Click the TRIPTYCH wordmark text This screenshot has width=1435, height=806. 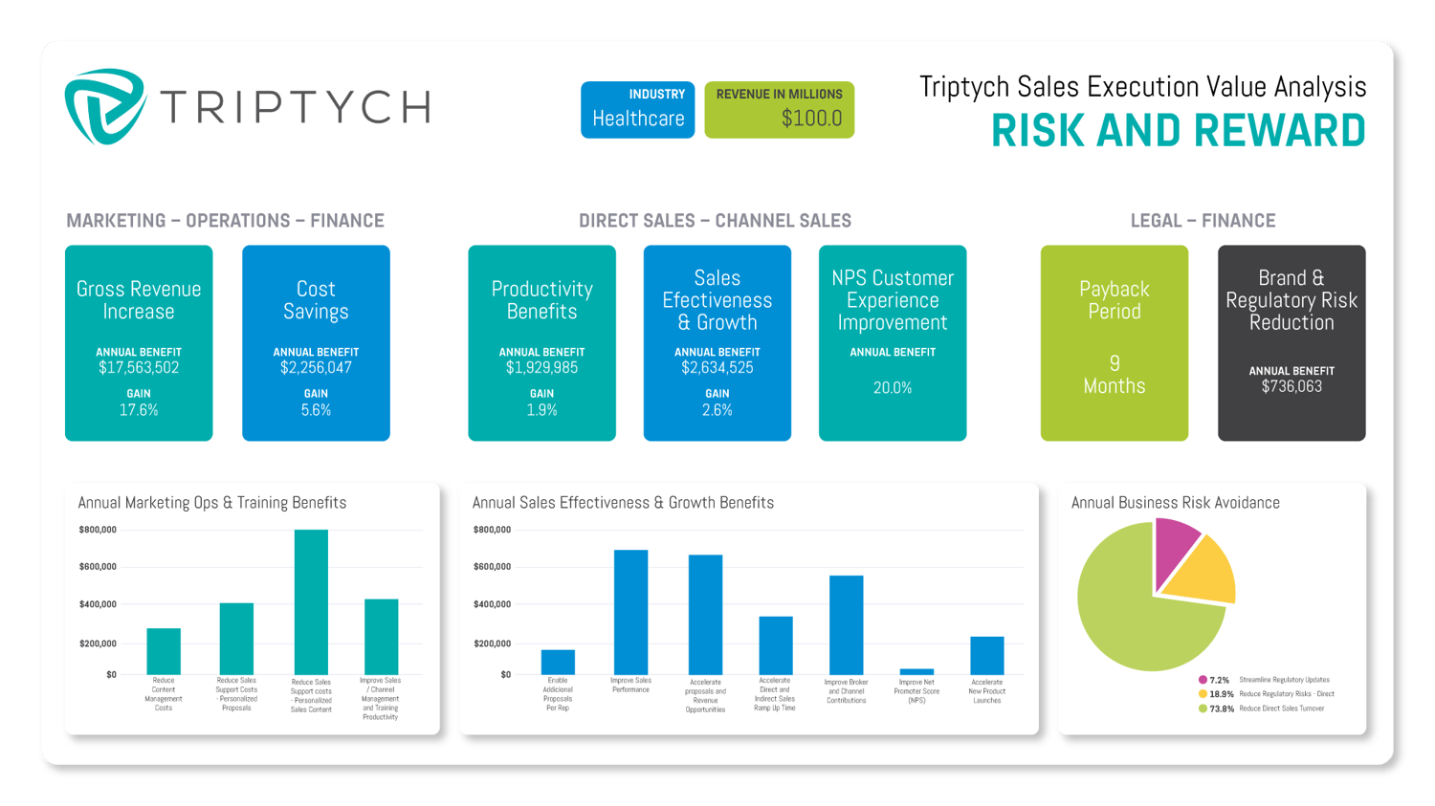pyautogui.click(x=296, y=107)
